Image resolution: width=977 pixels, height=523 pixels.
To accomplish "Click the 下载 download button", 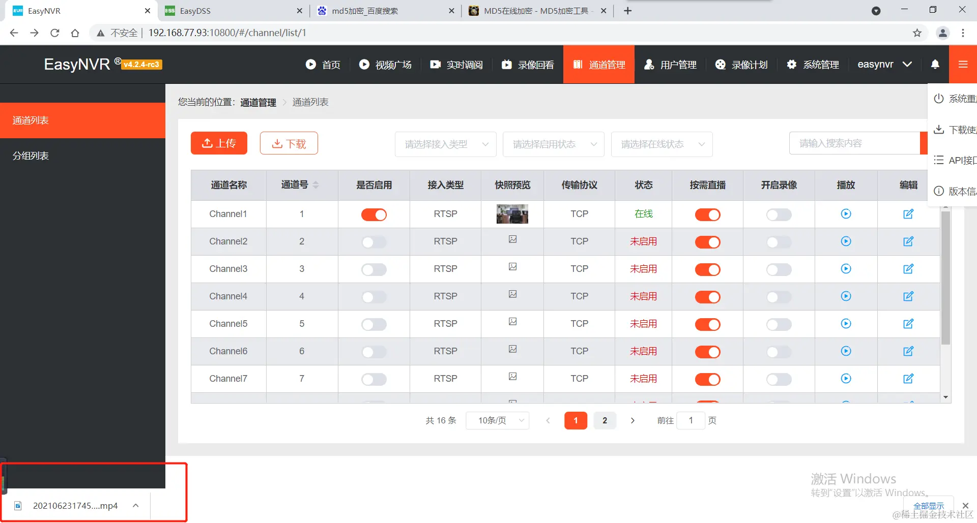I will click(x=289, y=143).
